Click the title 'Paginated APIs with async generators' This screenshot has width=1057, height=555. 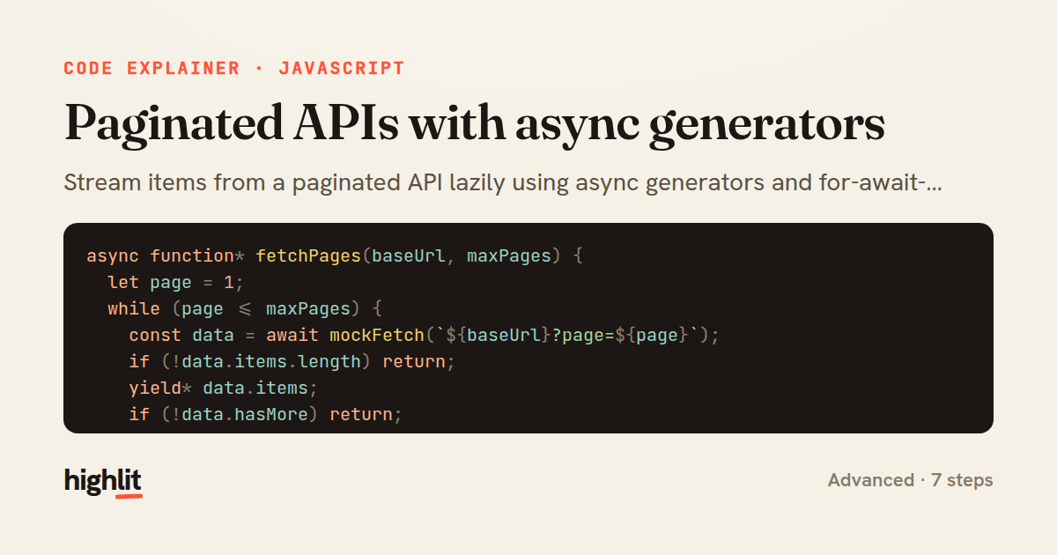(x=475, y=123)
